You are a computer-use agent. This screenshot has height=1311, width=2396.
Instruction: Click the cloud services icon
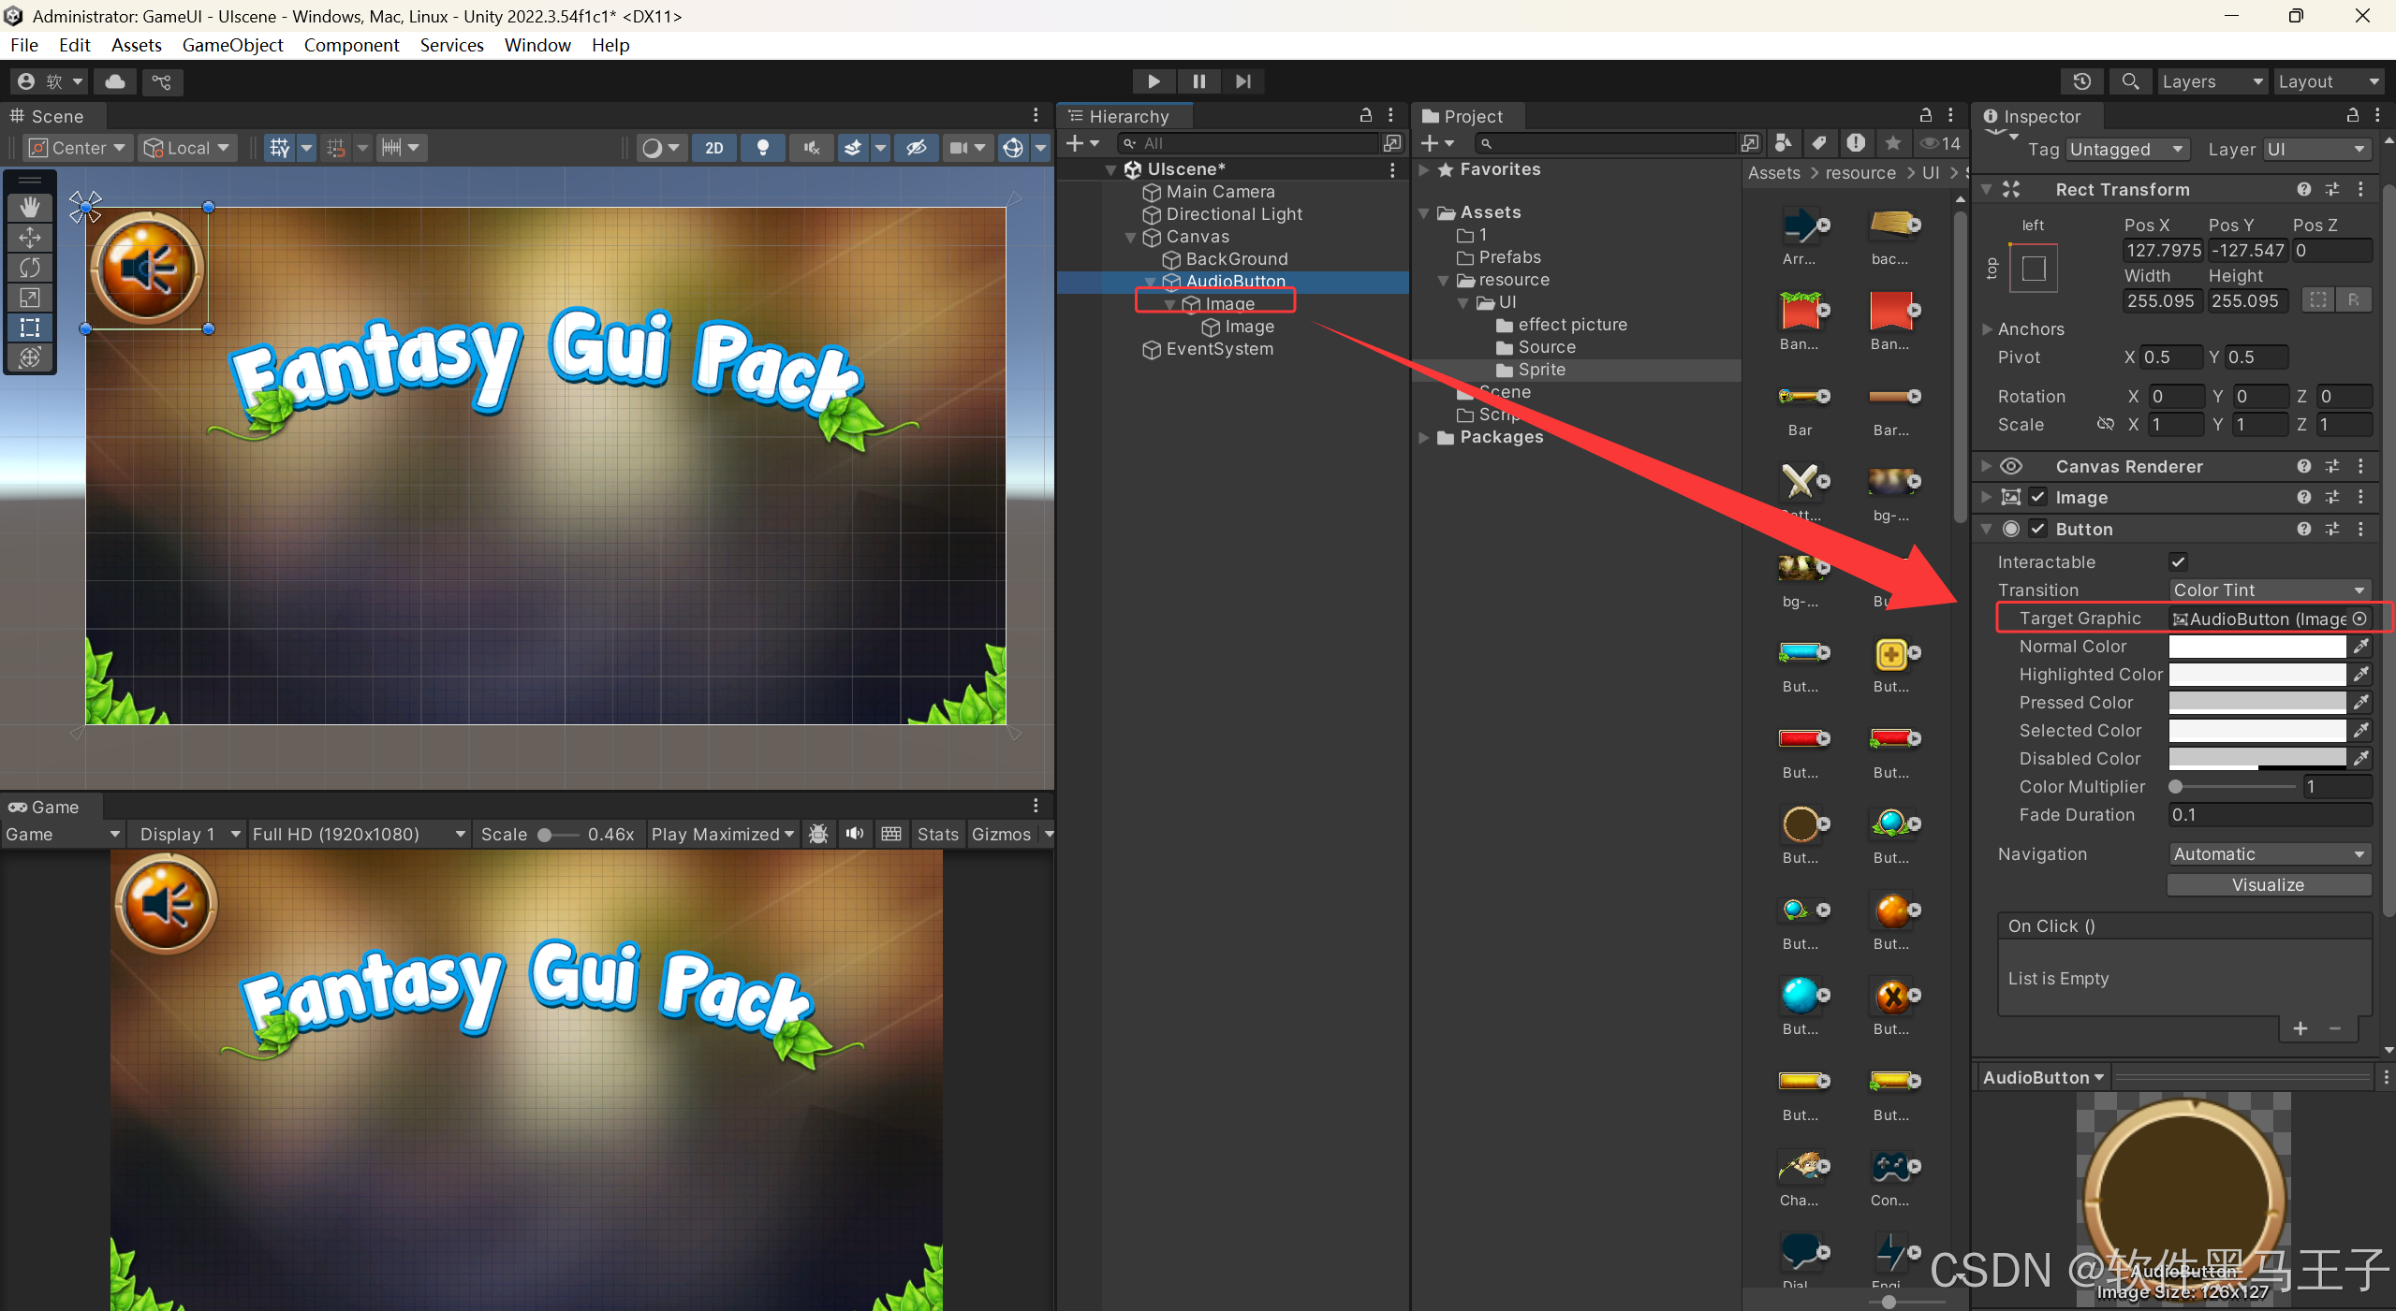(115, 81)
